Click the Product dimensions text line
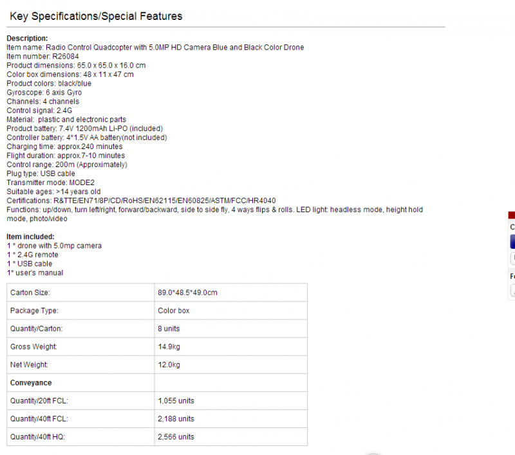 click(76, 66)
